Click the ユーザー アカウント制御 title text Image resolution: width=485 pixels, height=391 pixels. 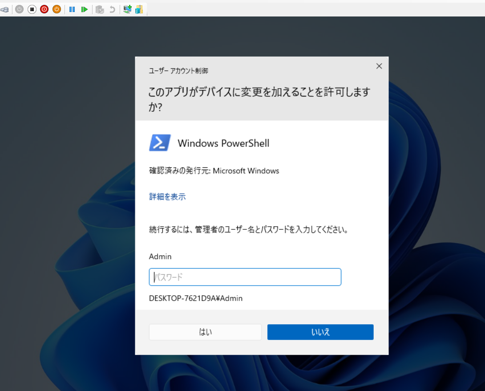(x=178, y=70)
